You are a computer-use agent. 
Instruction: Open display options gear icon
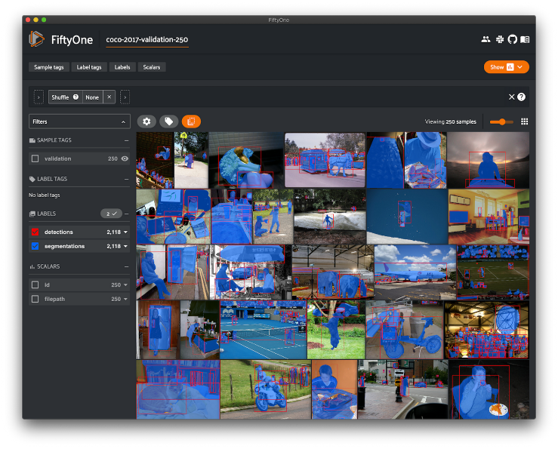[146, 121]
